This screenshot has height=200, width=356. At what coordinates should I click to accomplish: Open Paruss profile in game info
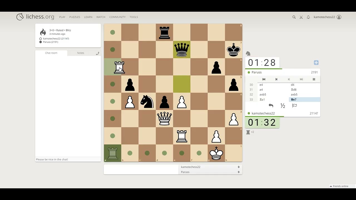tap(50, 42)
